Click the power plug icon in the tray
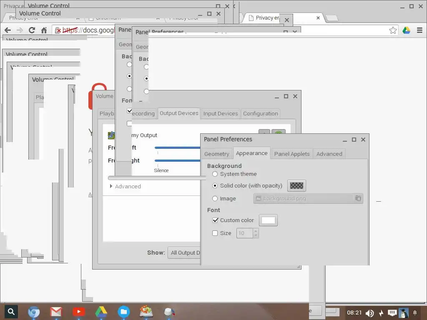 pos(381,313)
